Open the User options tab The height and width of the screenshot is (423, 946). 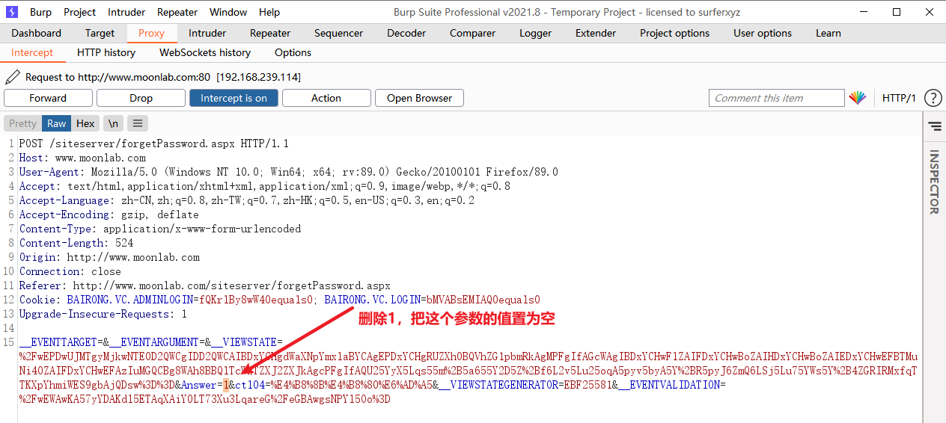(x=763, y=33)
